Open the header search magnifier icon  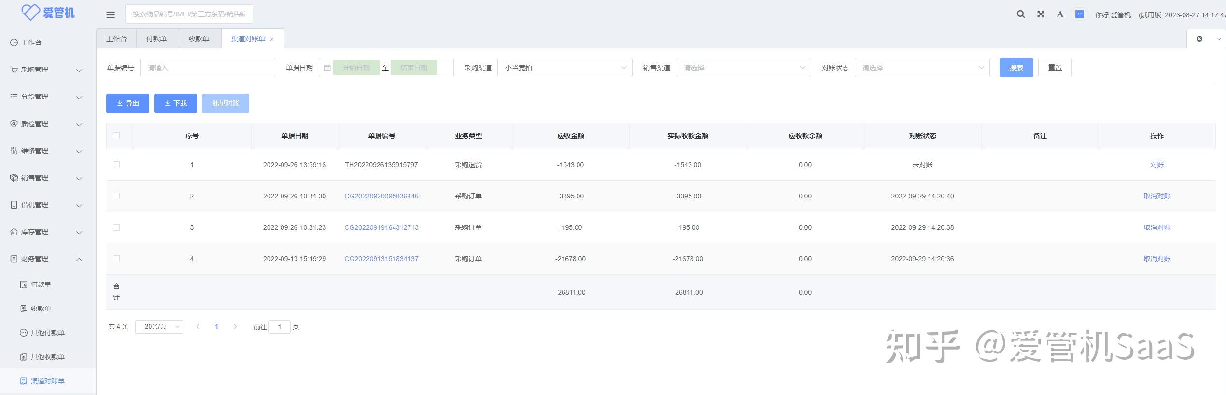click(1021, 14)
